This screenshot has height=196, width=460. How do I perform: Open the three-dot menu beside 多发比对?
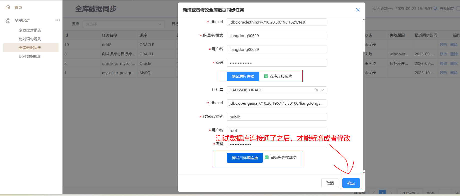(58, 20)
